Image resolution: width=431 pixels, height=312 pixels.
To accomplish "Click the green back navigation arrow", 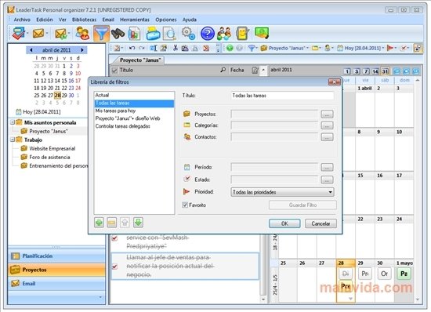I will pyautogui.click(x=230, y=48).
